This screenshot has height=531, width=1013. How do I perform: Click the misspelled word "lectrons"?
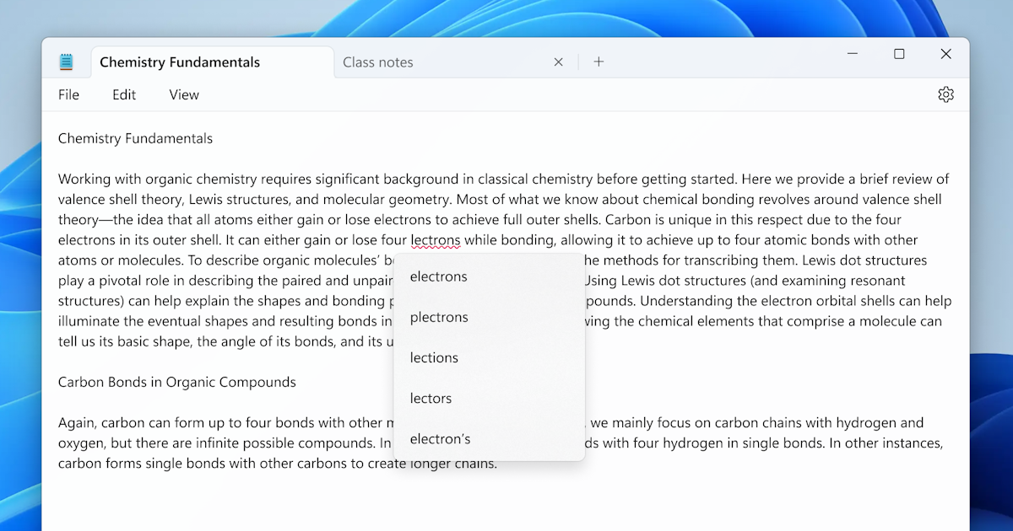(x=436, y=239)
